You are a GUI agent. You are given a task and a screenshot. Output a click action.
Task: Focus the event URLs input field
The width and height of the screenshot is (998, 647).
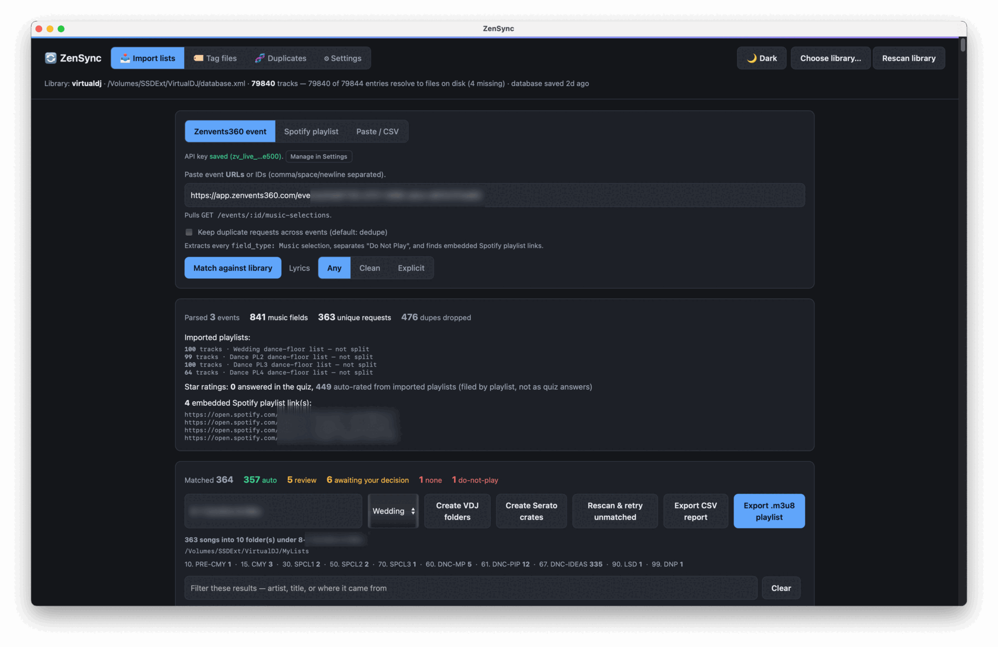pos(495,195)
